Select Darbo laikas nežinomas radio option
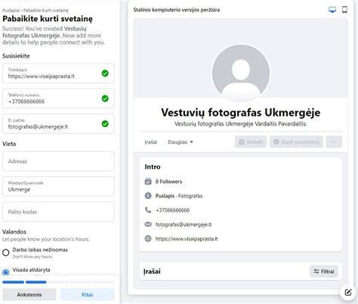The height and width of the screenshot is (304, 358). click(6, 253)
